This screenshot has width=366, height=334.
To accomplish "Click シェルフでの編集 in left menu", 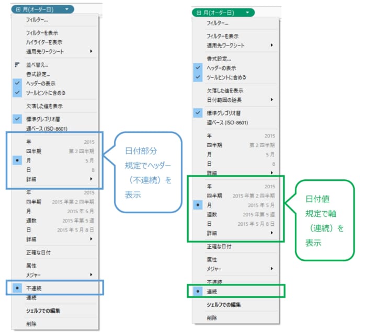I will (55, 310).
